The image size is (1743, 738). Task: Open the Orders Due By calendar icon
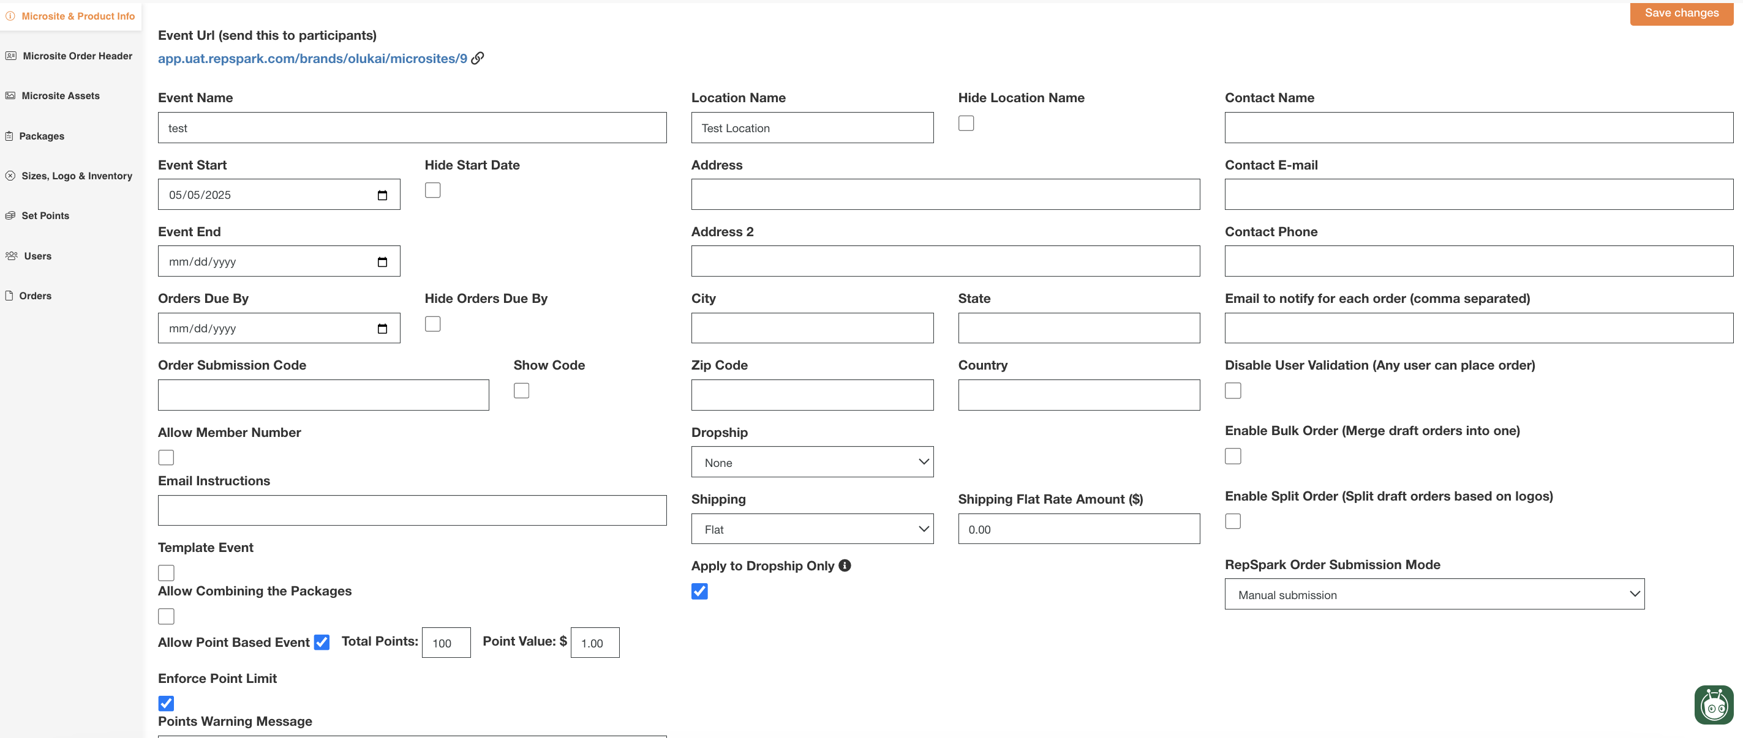click(382, 329)
